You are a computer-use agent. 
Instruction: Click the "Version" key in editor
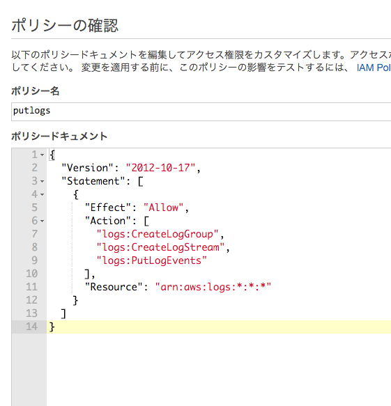88,168
